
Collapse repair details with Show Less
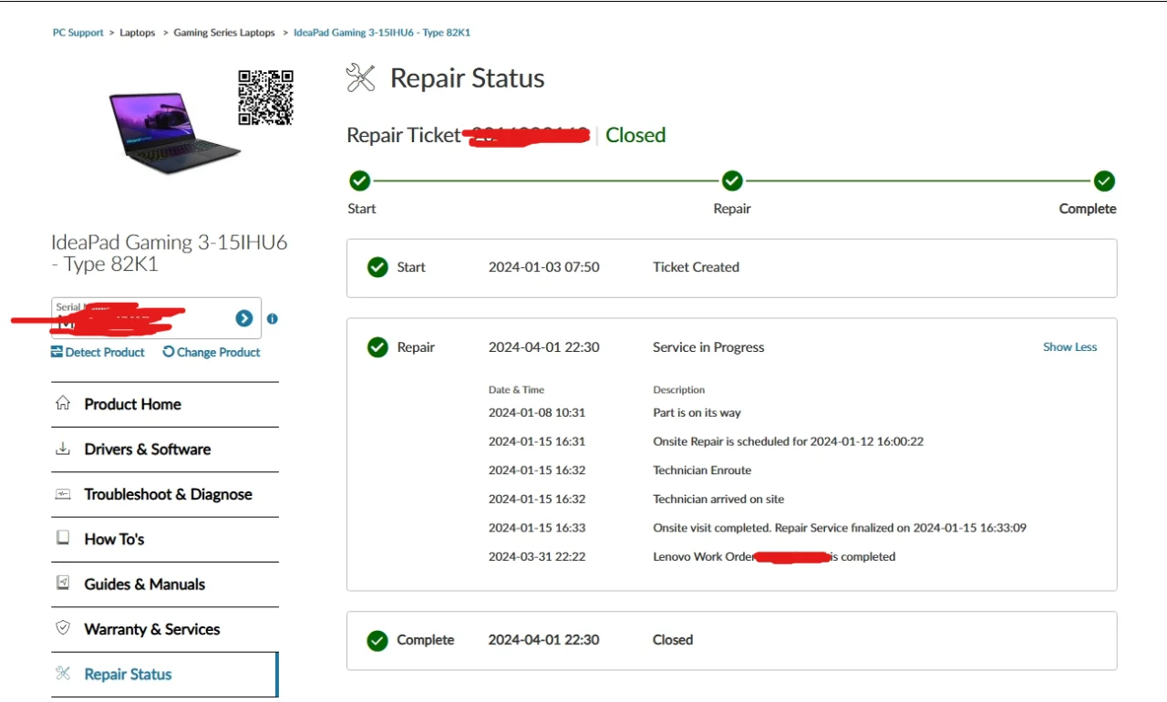pos(1070,347)
